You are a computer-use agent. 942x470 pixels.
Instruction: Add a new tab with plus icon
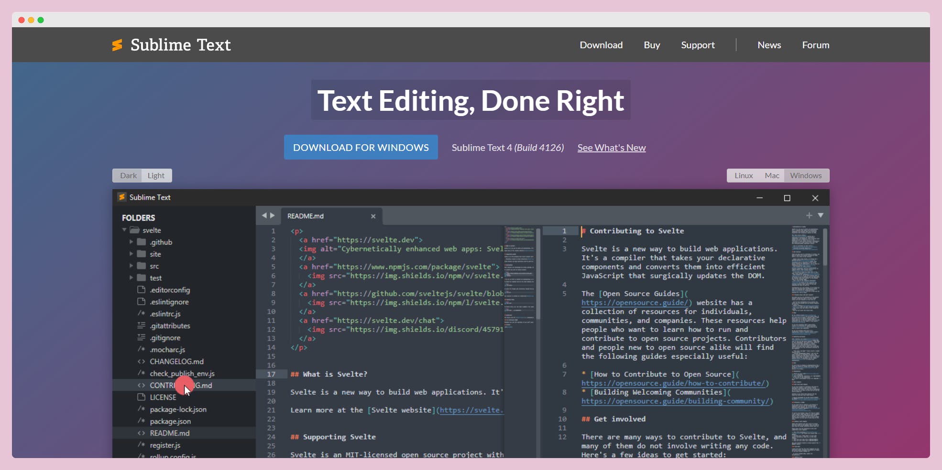(x=809, y=215)
